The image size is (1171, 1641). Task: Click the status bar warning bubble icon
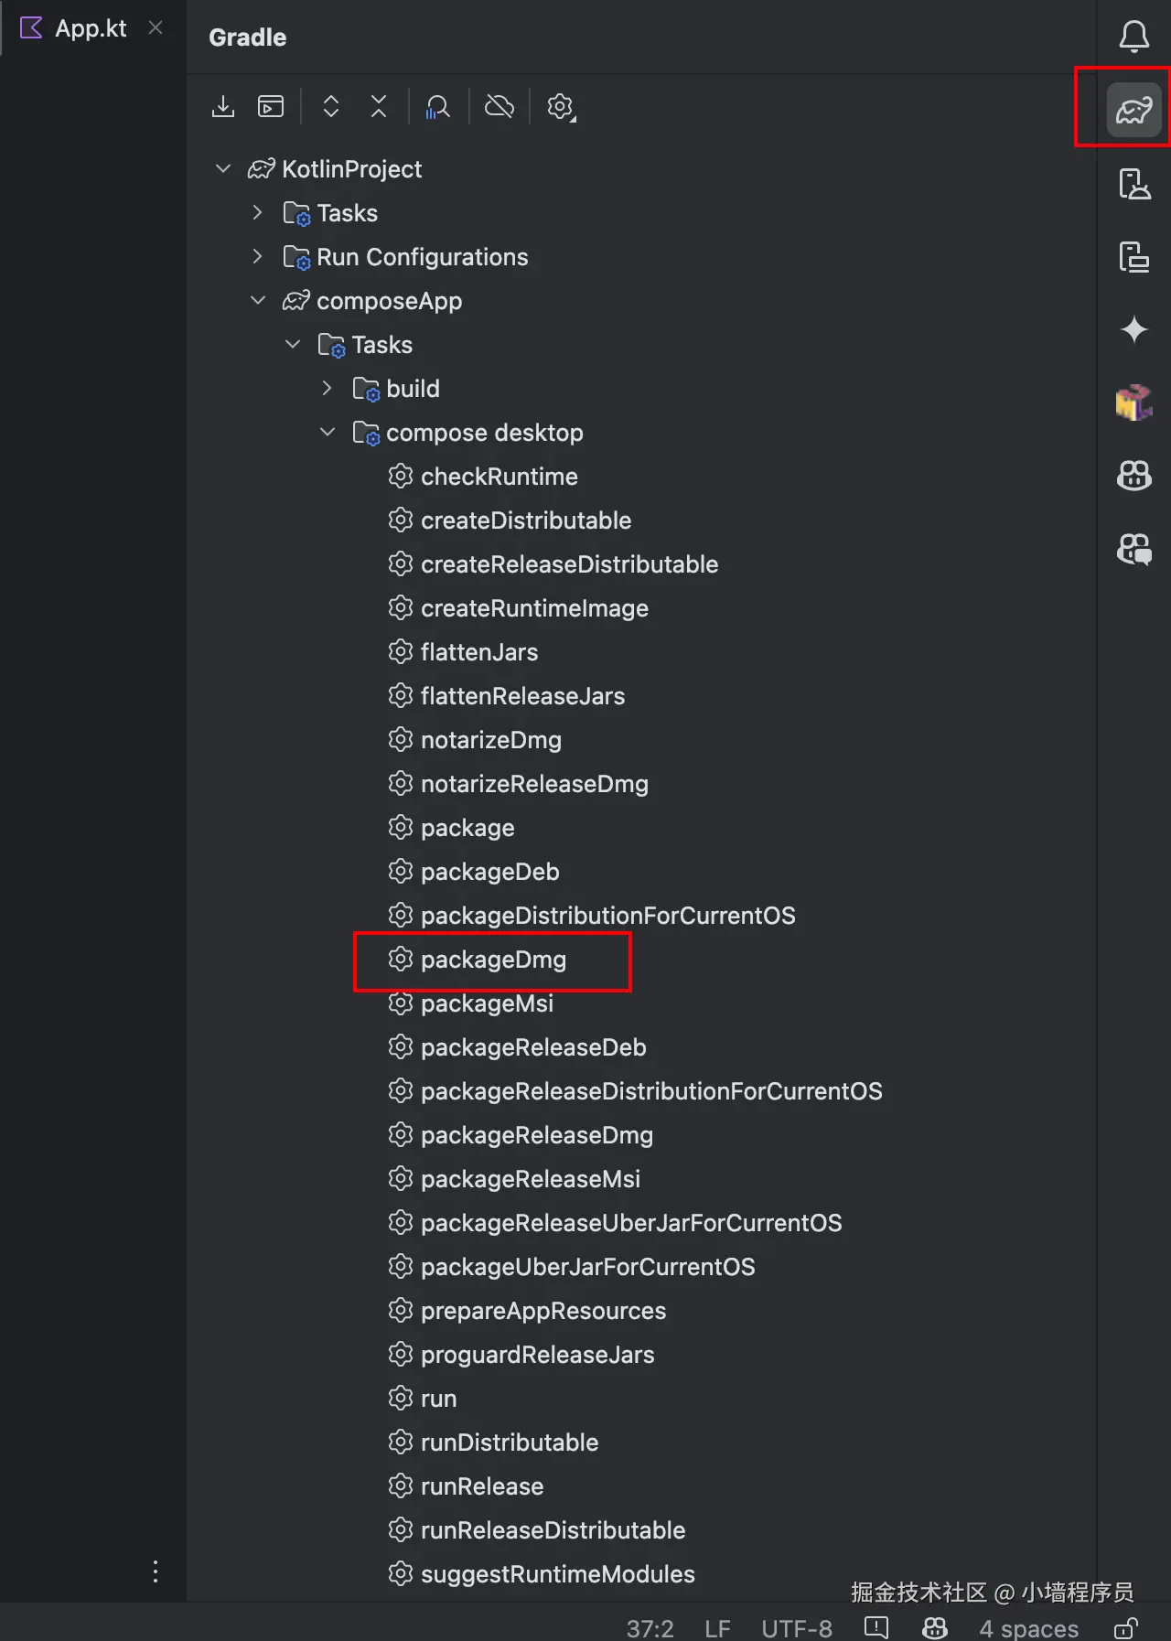click(876, 1628)
